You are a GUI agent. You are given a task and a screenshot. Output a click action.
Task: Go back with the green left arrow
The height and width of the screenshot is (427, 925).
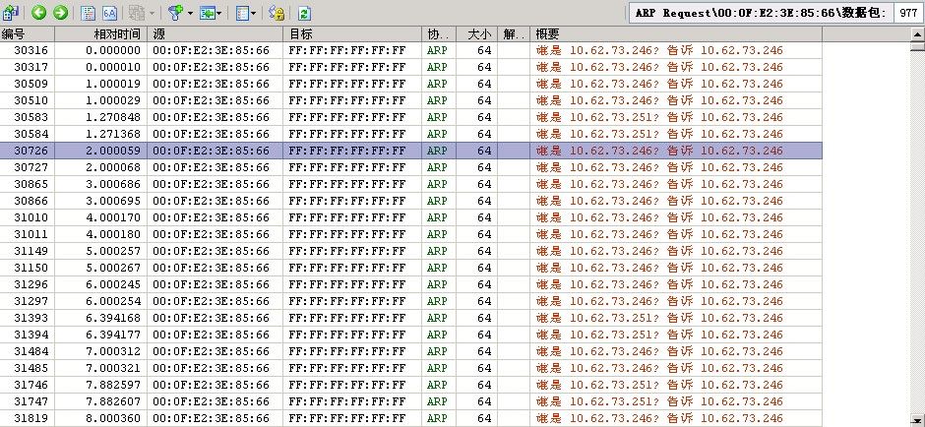point(39,13)
